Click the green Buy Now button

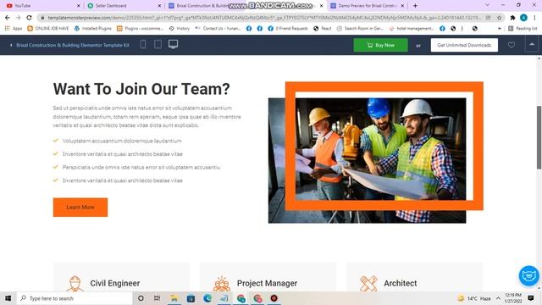click(380, 45)
